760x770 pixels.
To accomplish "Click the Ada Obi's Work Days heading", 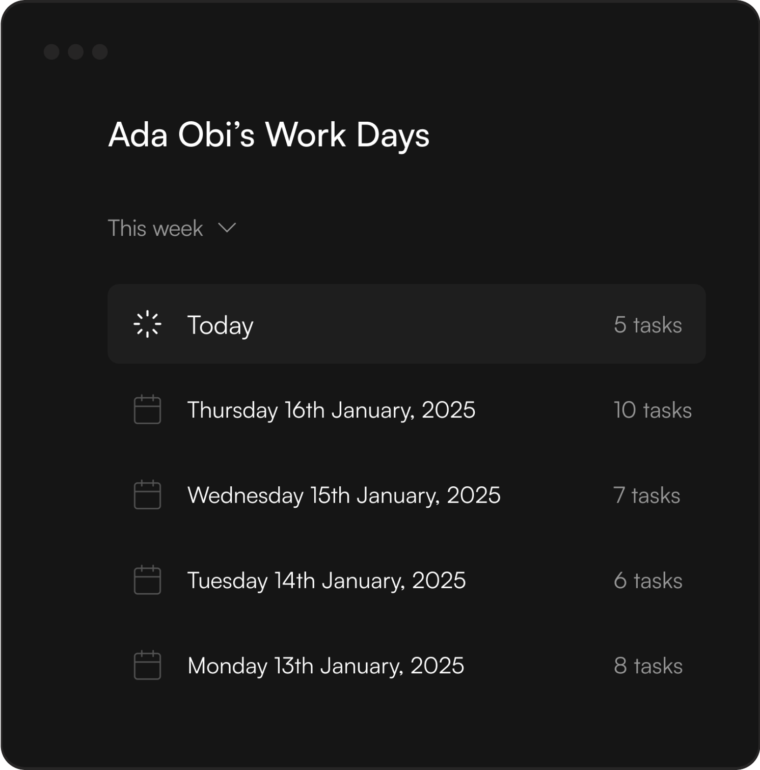I will pyautogui.click(x=268, y=135).
